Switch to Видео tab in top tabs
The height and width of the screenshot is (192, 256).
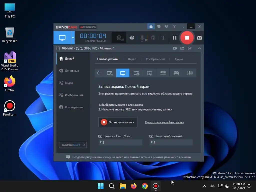click(x=132, y=59)
